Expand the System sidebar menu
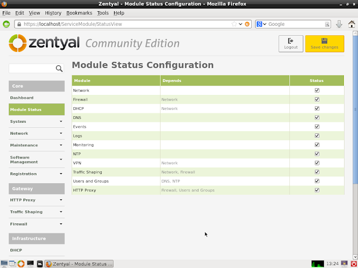The width and height of the screenshot is (358, 268). 36,122
